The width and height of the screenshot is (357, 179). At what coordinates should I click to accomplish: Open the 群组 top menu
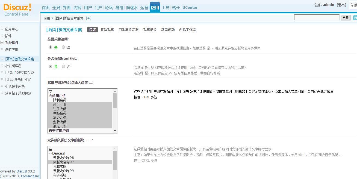119,8
